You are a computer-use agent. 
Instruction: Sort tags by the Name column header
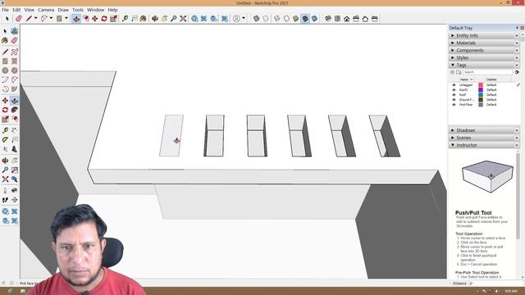click(466, 79)
